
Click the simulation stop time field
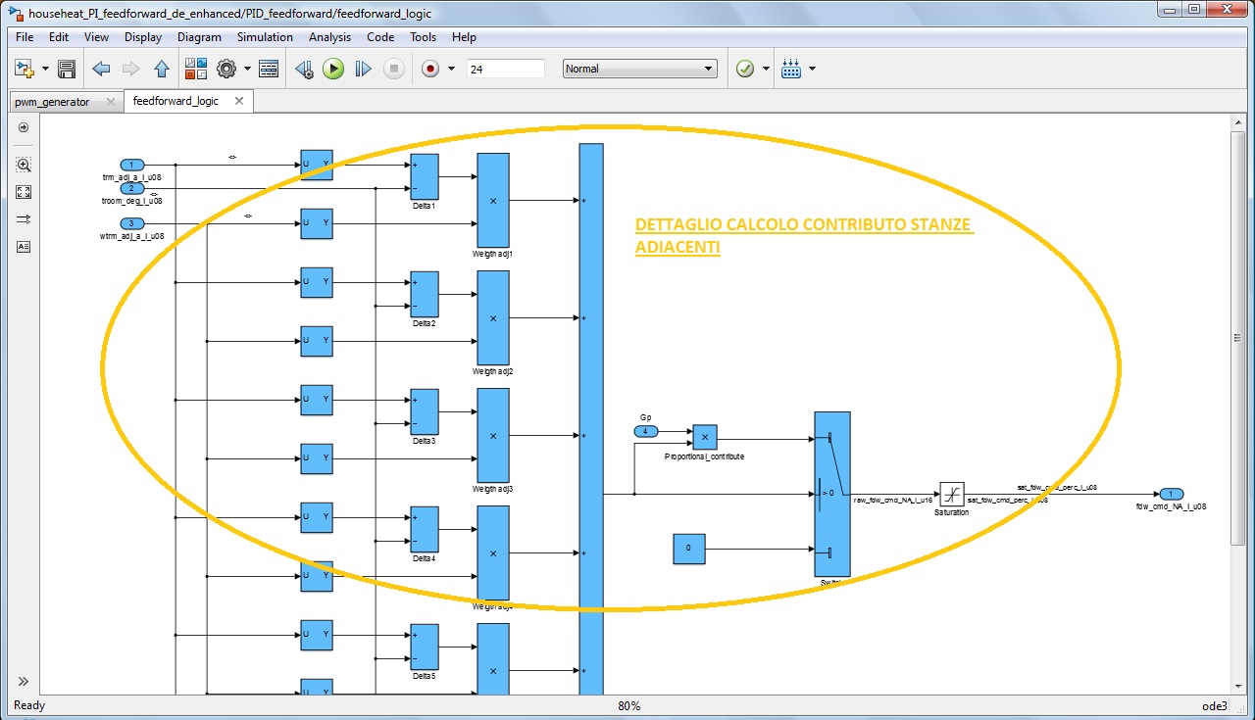pyautogui.click(x=505, y=69)
